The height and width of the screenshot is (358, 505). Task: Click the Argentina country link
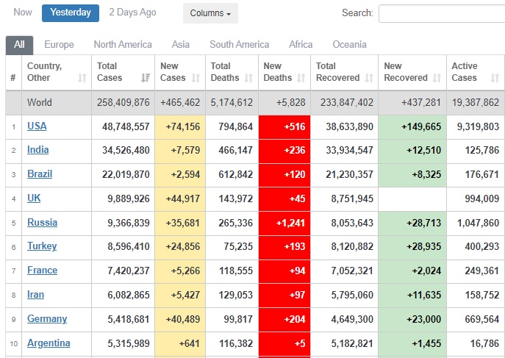[x=49, y=343]
